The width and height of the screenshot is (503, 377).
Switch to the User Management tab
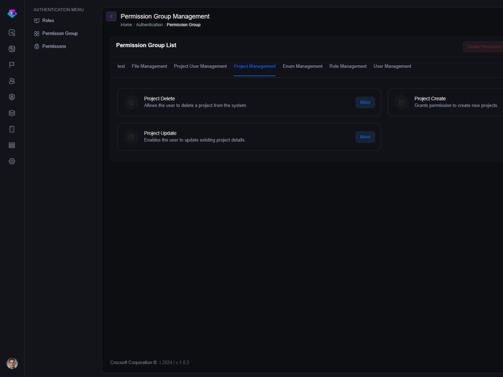coord(392,66)
